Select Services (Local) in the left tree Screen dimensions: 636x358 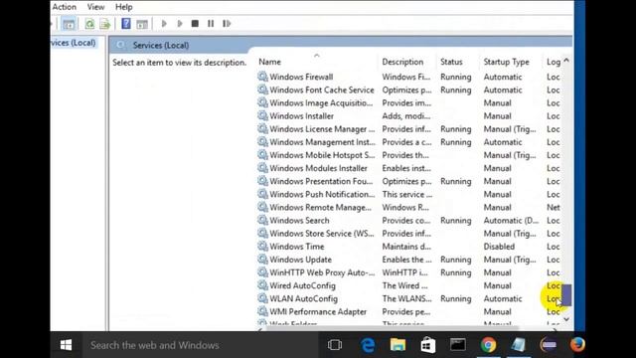pos(74,43)
